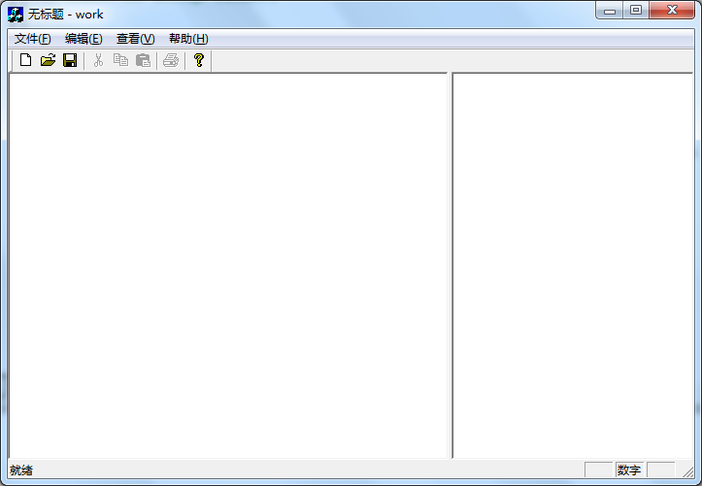The image size is (702, 486).
Task: Click the 数字 status bar indicator
Action: coord(629,470)
